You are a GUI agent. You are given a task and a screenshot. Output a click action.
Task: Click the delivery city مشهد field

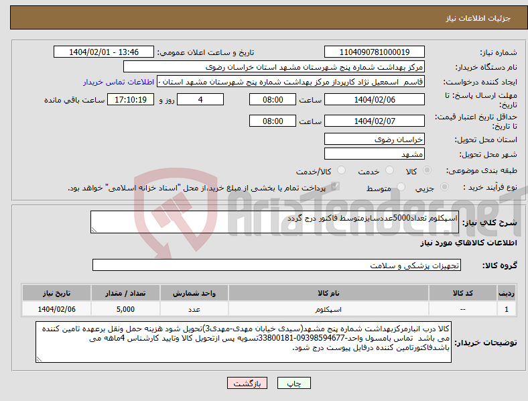tap(374, 154)
